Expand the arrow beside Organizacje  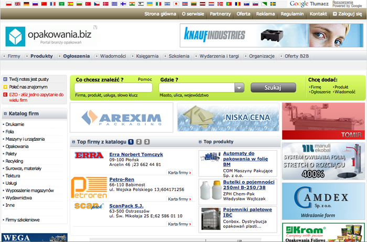click(245, 56)
